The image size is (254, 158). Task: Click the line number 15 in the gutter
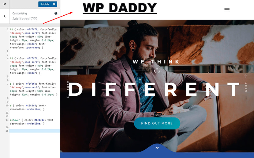[7, 131]
